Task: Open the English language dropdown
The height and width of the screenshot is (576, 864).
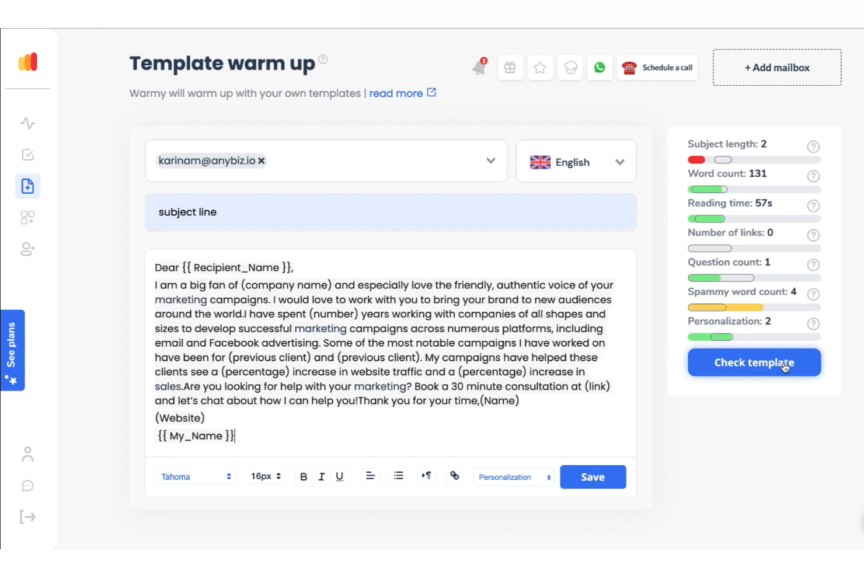Action: [x=619, y=162]
